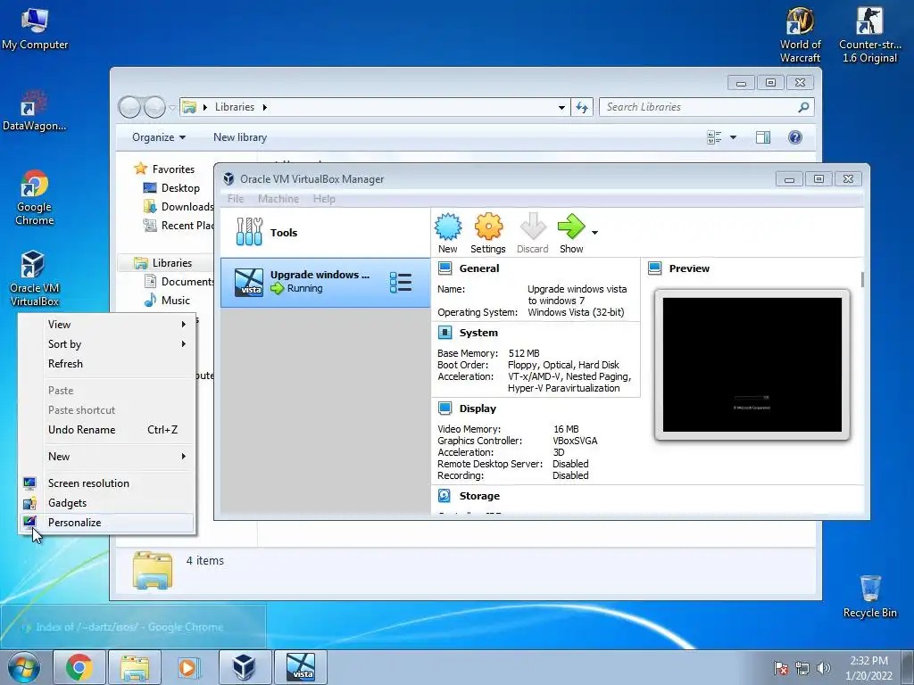The width and height of the screenshot is (914, 685).
Task: Click the vista VM taskbar button
Action: (x=301, y=667)
